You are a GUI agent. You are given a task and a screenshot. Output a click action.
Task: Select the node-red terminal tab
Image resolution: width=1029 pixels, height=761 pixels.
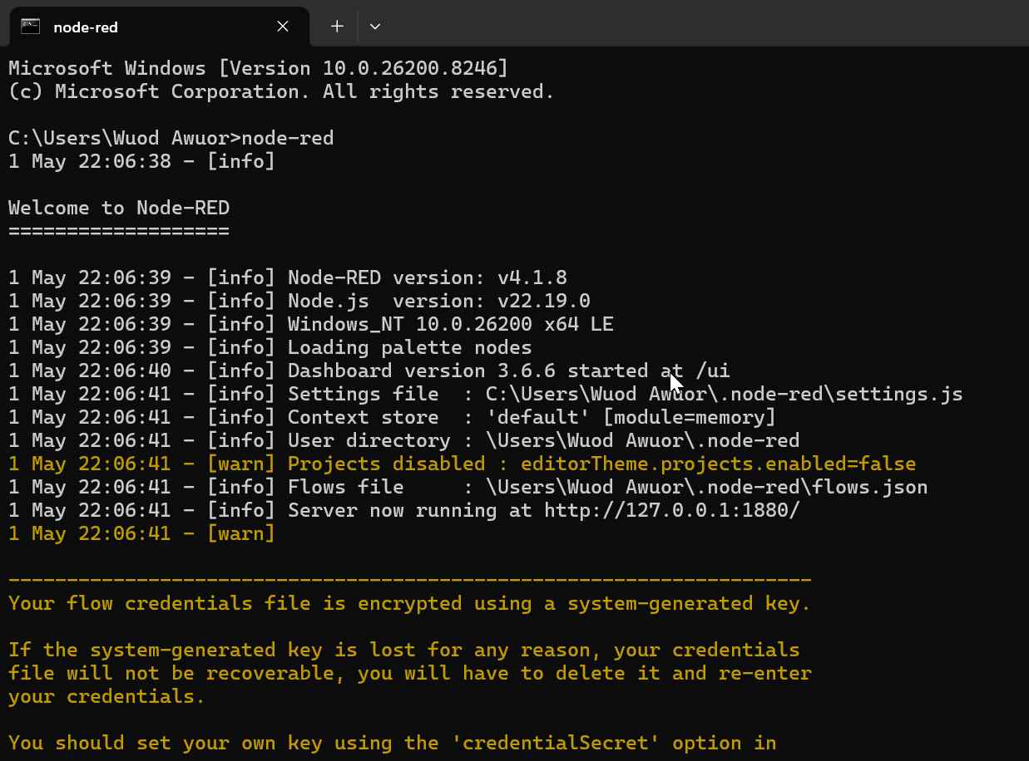click(x=159, y=27)
